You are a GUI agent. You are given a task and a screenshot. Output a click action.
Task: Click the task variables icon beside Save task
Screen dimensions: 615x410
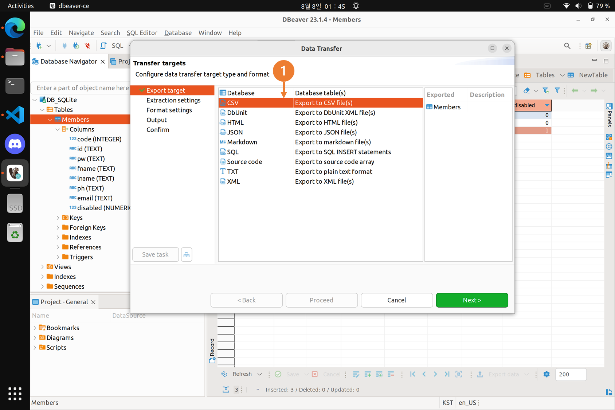187,254
